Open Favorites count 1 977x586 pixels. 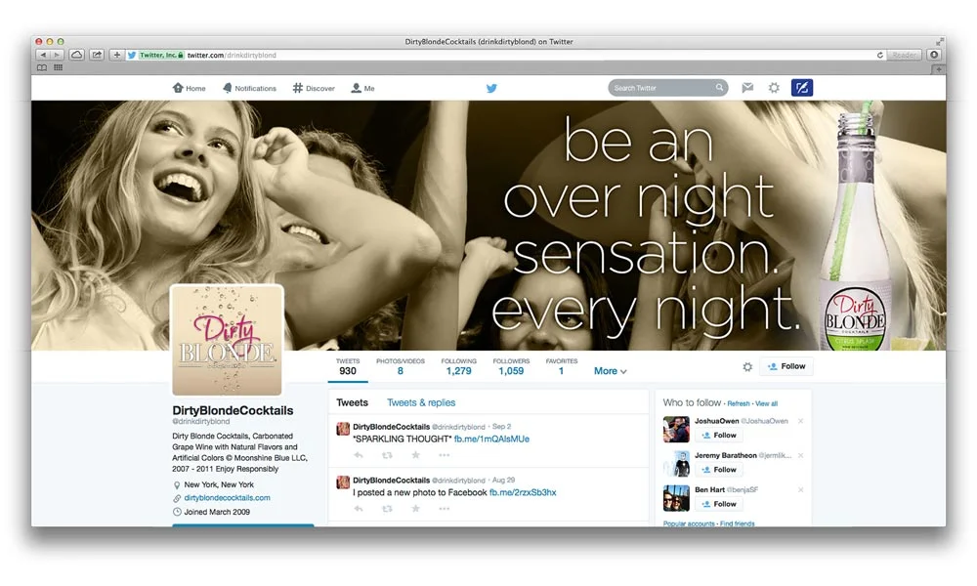562,367
